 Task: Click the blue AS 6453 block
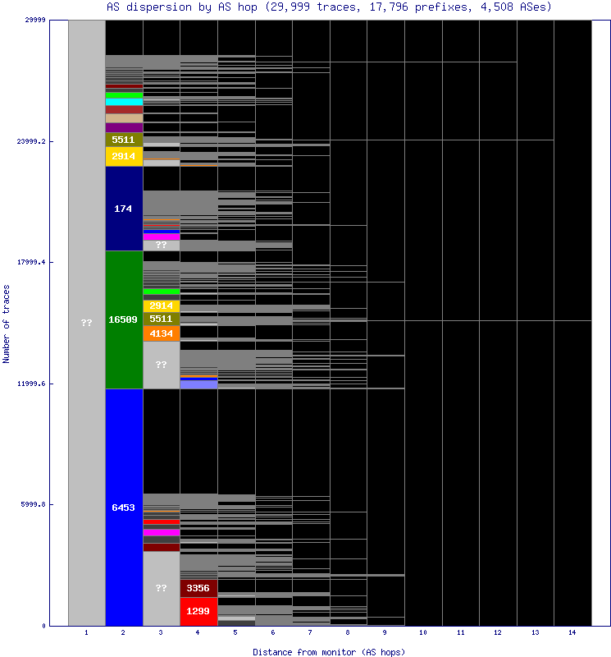click(x=124, y=507)
